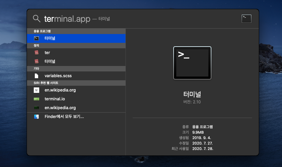The width and height of the screenshot is (282, 167).
Task: Click the document icon beside variables.scss
Action: click(36, 76)
